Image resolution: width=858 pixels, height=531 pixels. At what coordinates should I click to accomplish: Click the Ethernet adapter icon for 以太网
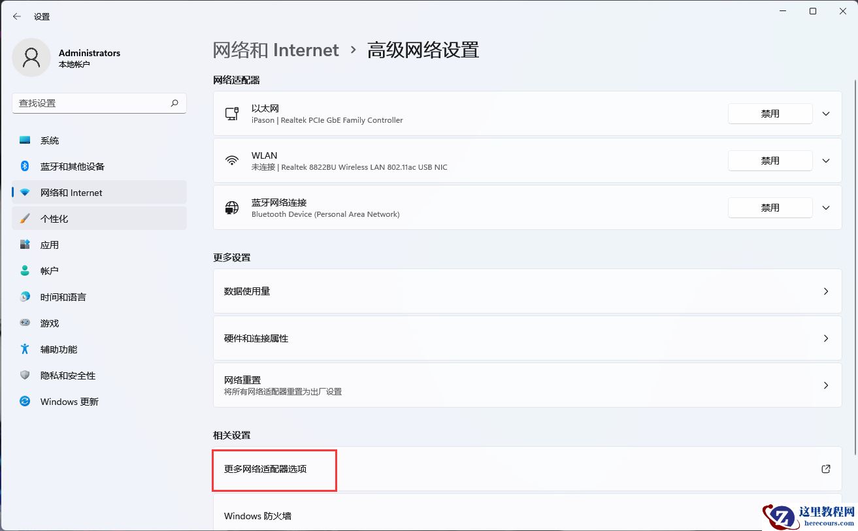coord(232,113)
